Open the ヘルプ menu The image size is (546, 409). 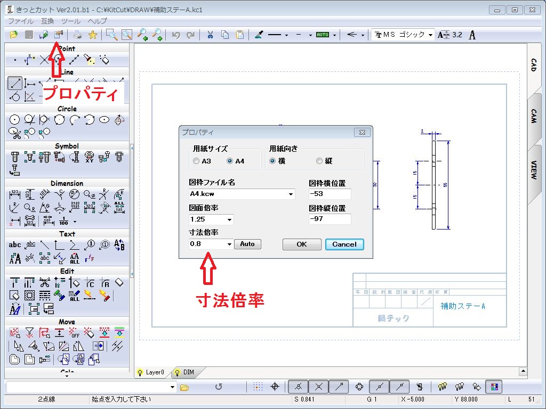(x=97, y=21)
